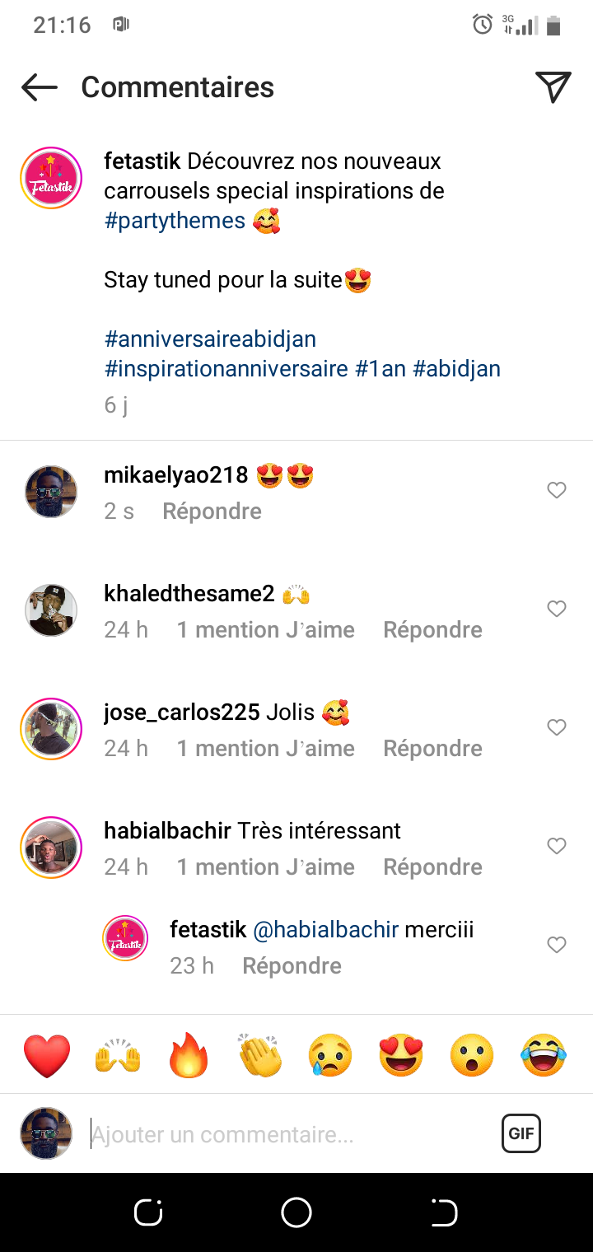Reply to jose_carlos225's comment
Screen dimensions: 593x1252
click(x=432, y=748)
